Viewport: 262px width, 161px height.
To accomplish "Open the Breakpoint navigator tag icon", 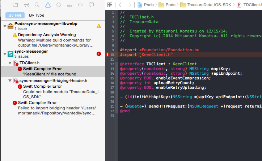I will point(80,5).
